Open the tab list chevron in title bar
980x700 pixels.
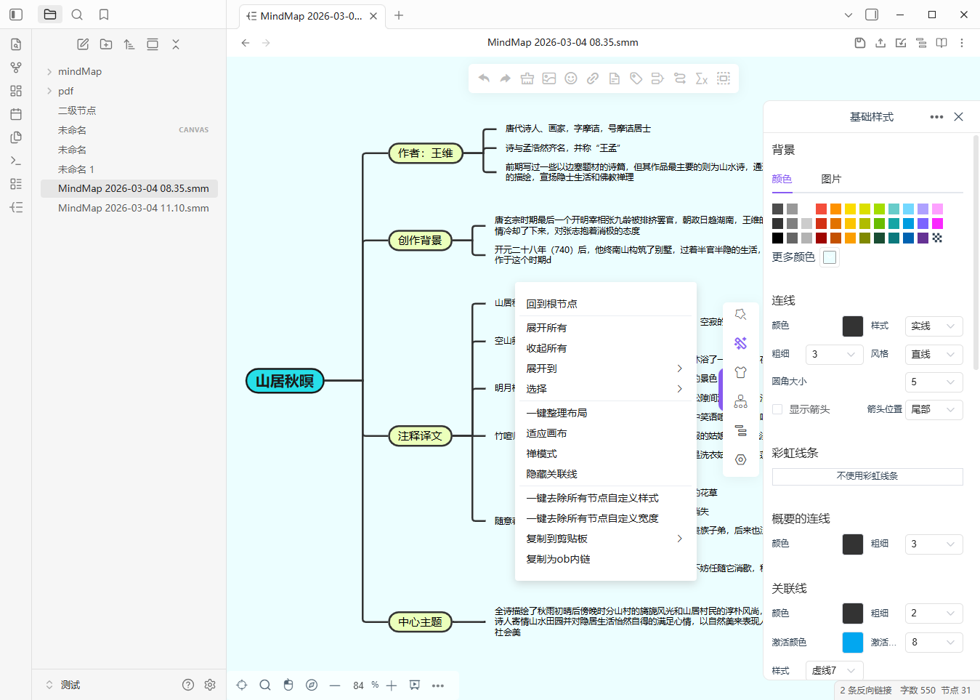click(x=848, y=15)
